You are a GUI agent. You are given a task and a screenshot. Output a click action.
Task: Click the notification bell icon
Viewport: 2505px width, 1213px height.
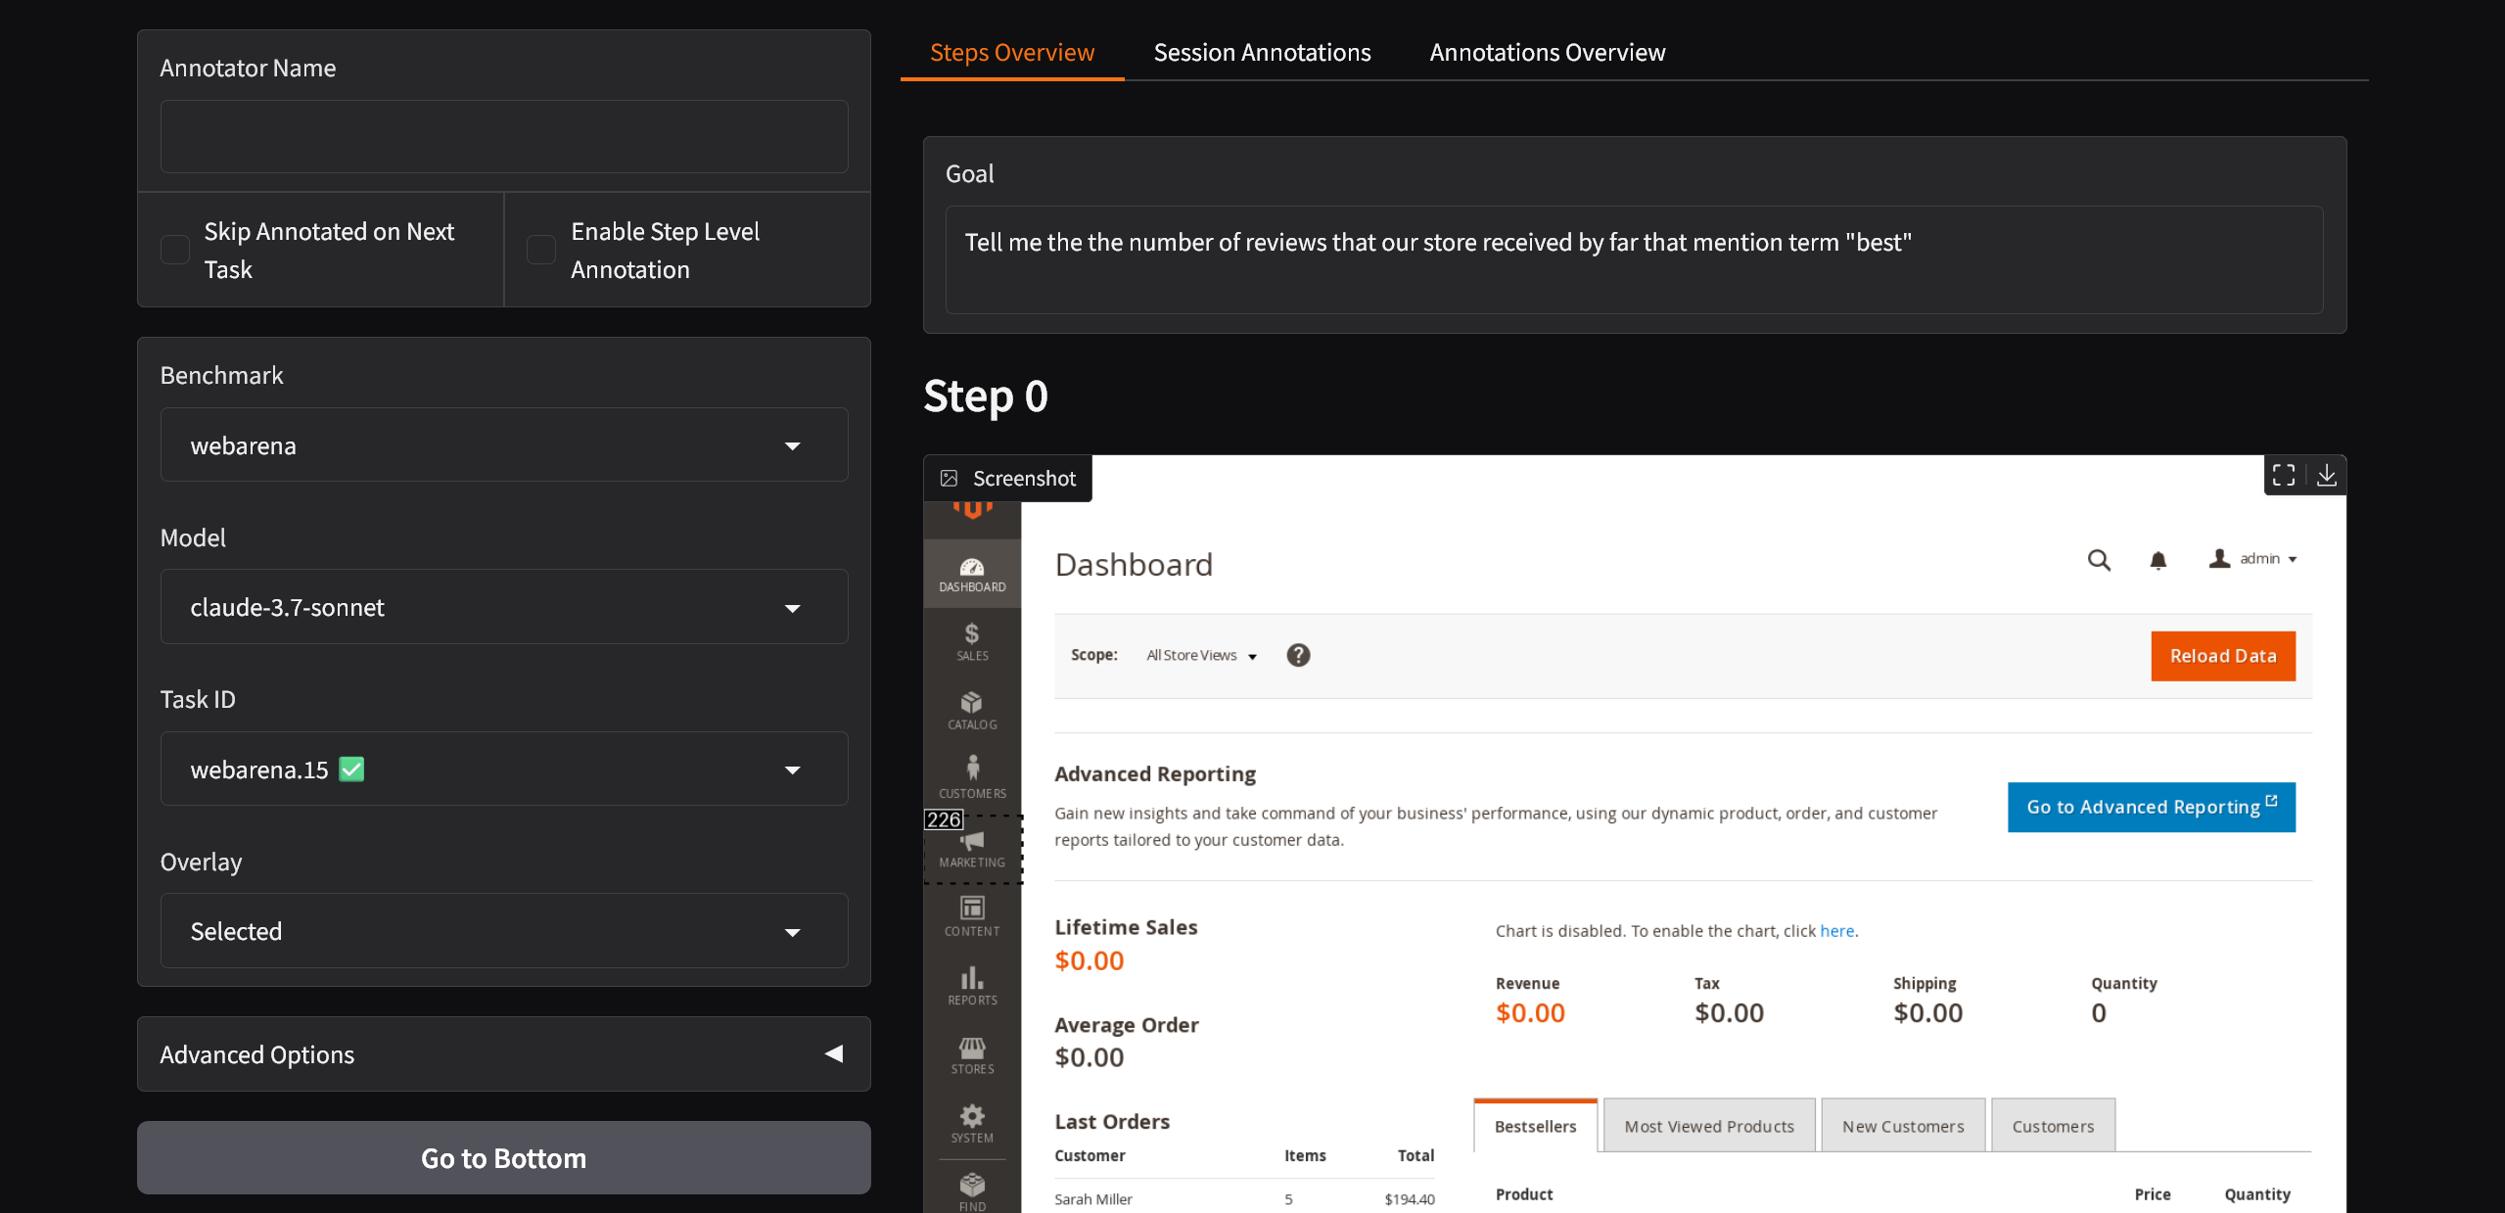click(2157, 560)
